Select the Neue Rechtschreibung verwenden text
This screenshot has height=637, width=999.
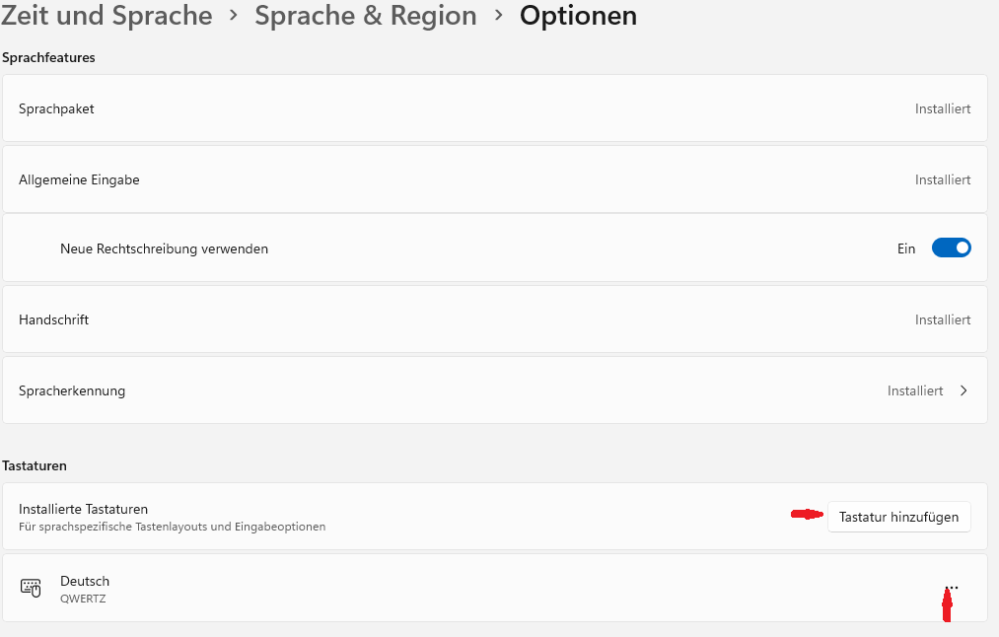coord(165,248)
